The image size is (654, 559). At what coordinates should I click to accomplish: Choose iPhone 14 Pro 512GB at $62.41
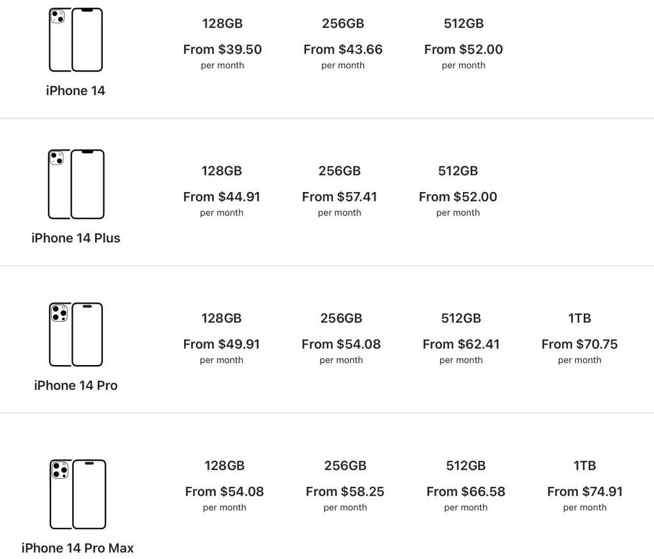(x=461, y=338)
